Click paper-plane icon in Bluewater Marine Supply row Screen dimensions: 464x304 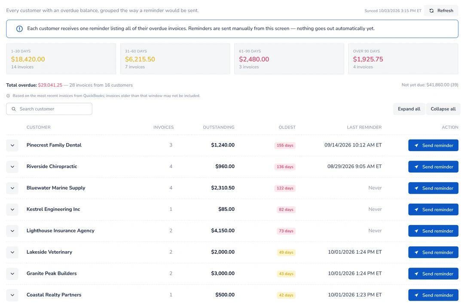[416, 188]
